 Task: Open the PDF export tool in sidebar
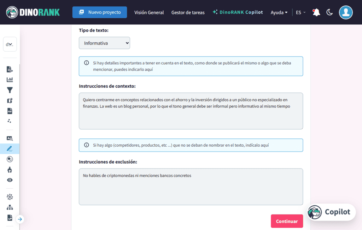10,111
